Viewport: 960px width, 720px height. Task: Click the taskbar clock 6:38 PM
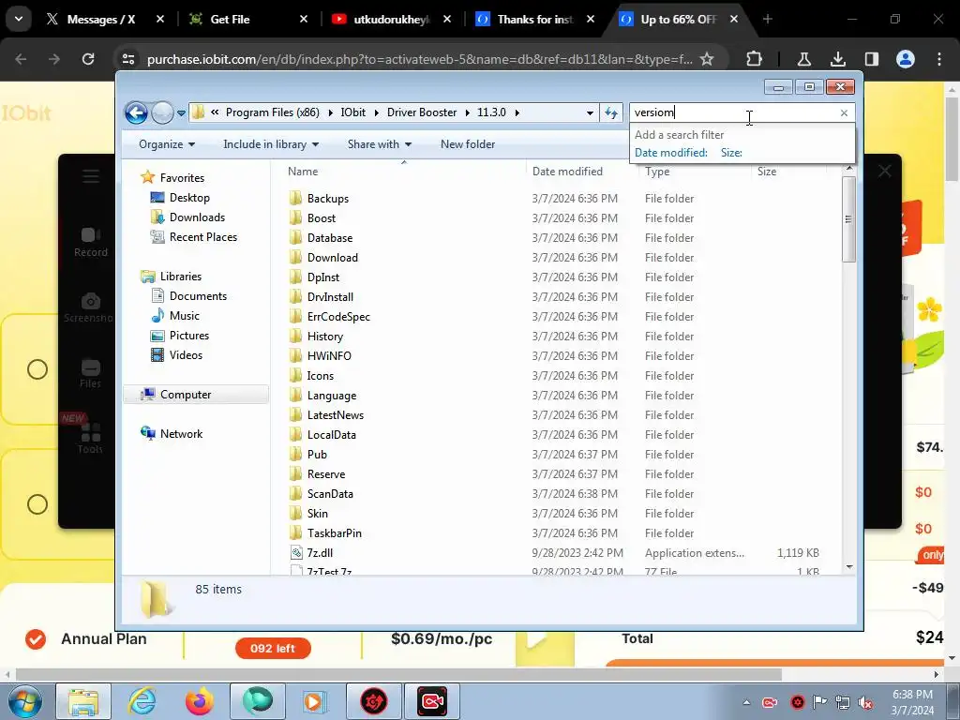(912, 695)
